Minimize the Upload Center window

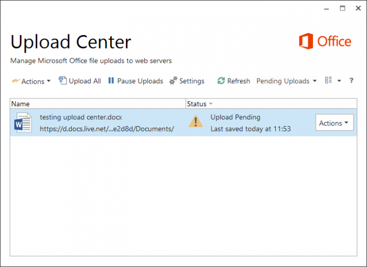[326, 8]
